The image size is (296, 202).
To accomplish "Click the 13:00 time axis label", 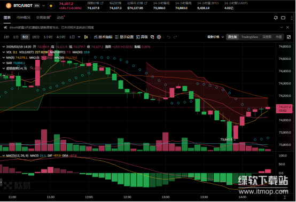I will (x=166, y=197).
